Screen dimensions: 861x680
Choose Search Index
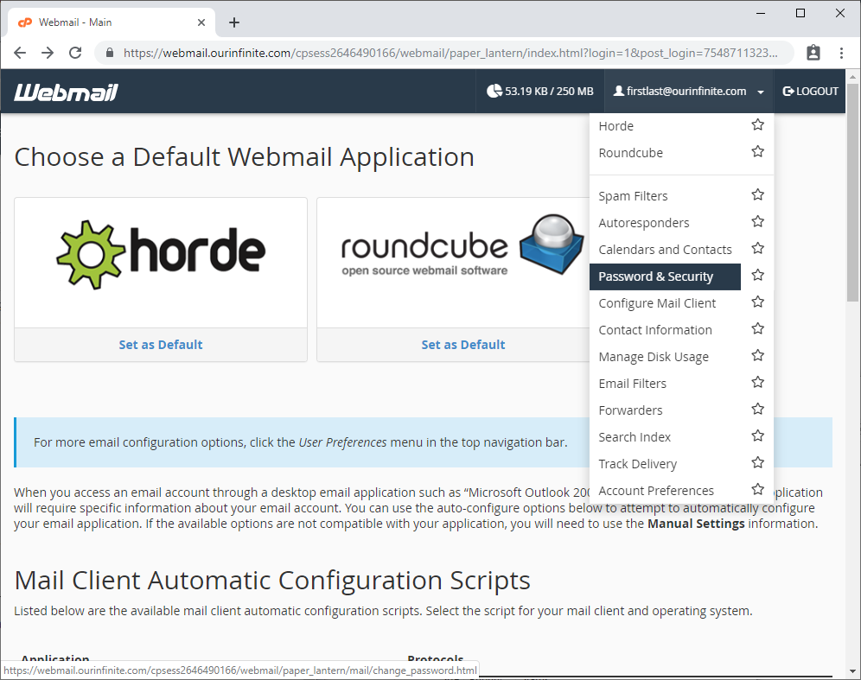pyautogui.click(x=635, y=437)
